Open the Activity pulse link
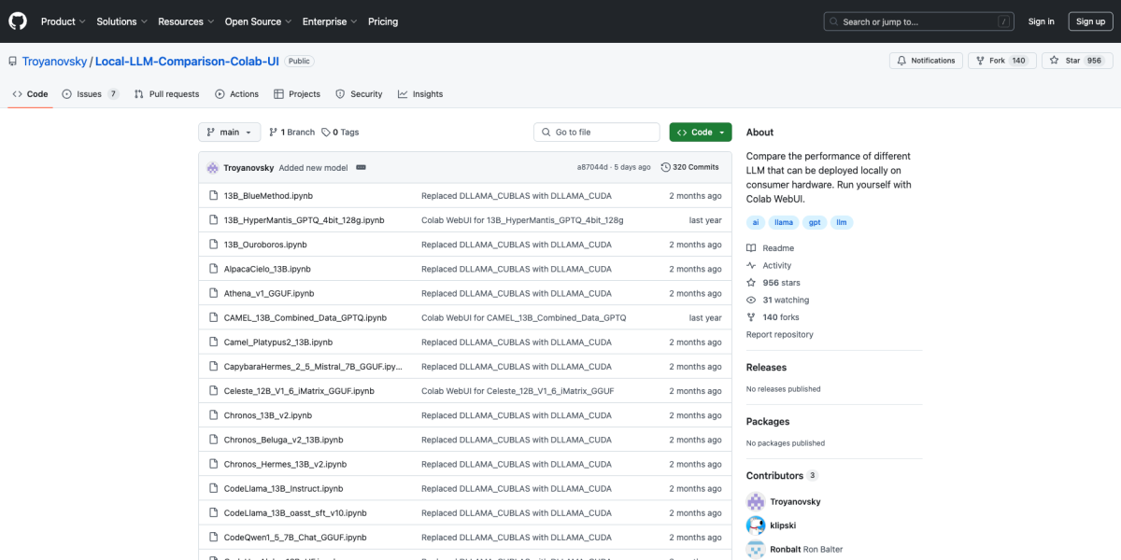 click(776, 265)
